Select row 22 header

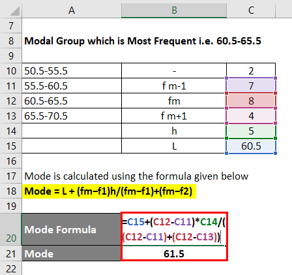[11, 268]
